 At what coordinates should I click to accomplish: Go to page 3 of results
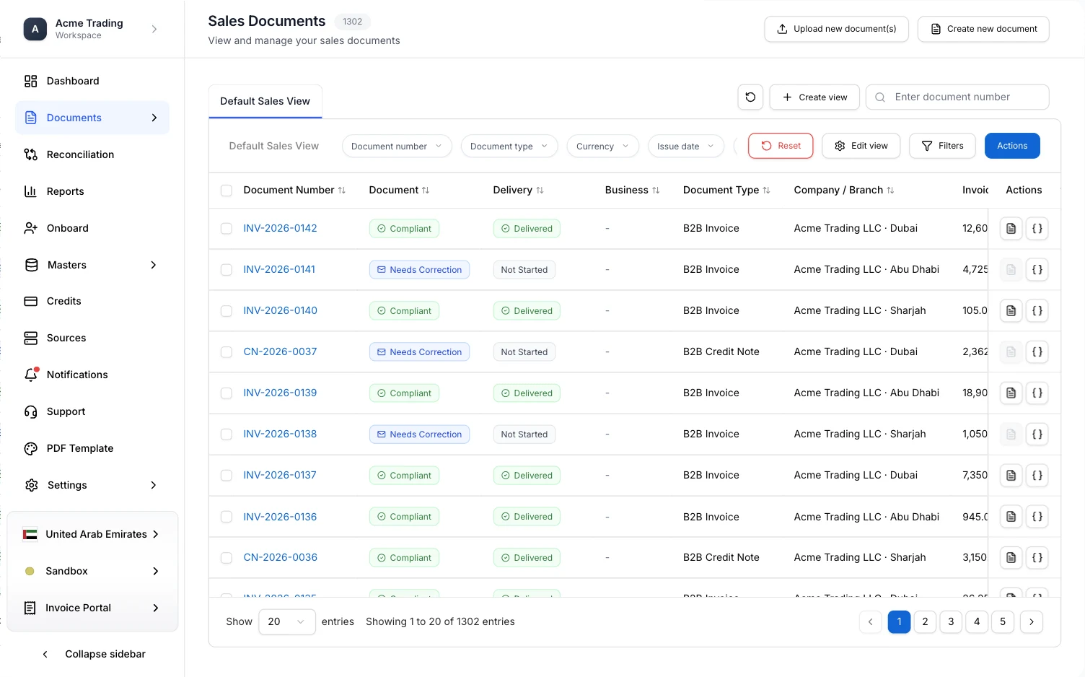pos(951,622)
